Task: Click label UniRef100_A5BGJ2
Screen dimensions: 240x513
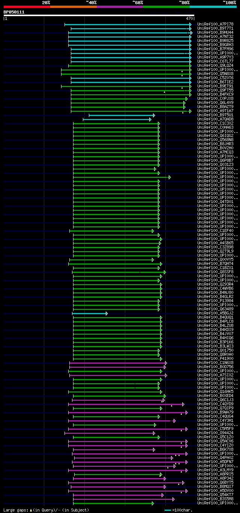Action: point(215,313)
